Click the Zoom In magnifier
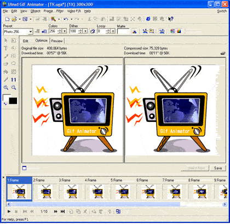This screenshot has height=224, width=230. 6,87
